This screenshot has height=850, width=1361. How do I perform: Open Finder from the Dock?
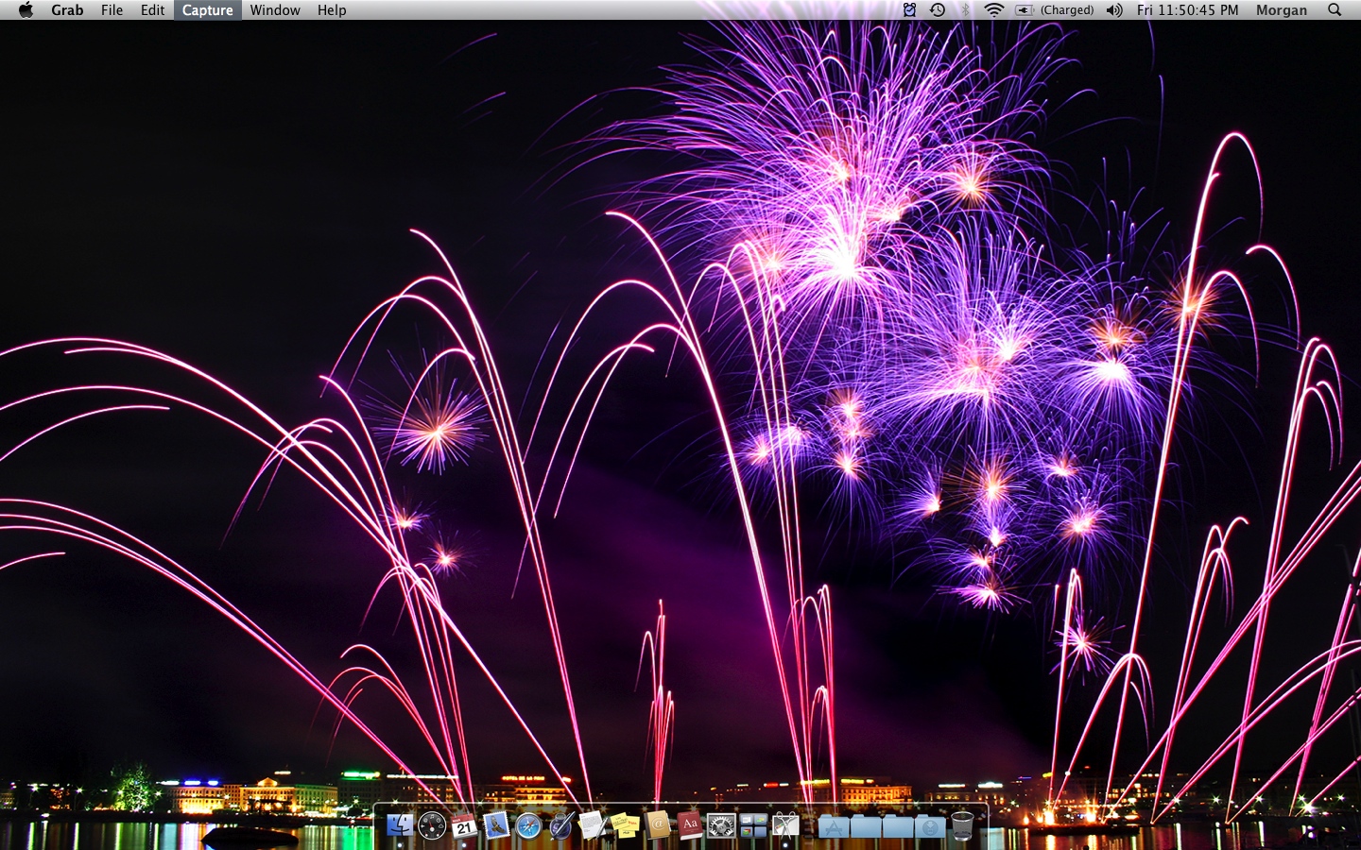[x=400, y=825]
